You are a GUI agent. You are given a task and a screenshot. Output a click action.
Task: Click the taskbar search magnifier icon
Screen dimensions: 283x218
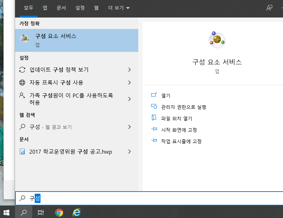click(x=24, y=213)
